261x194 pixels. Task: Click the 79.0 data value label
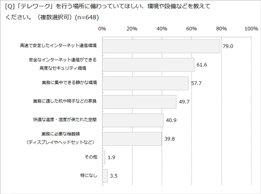(x=228, y=46)
